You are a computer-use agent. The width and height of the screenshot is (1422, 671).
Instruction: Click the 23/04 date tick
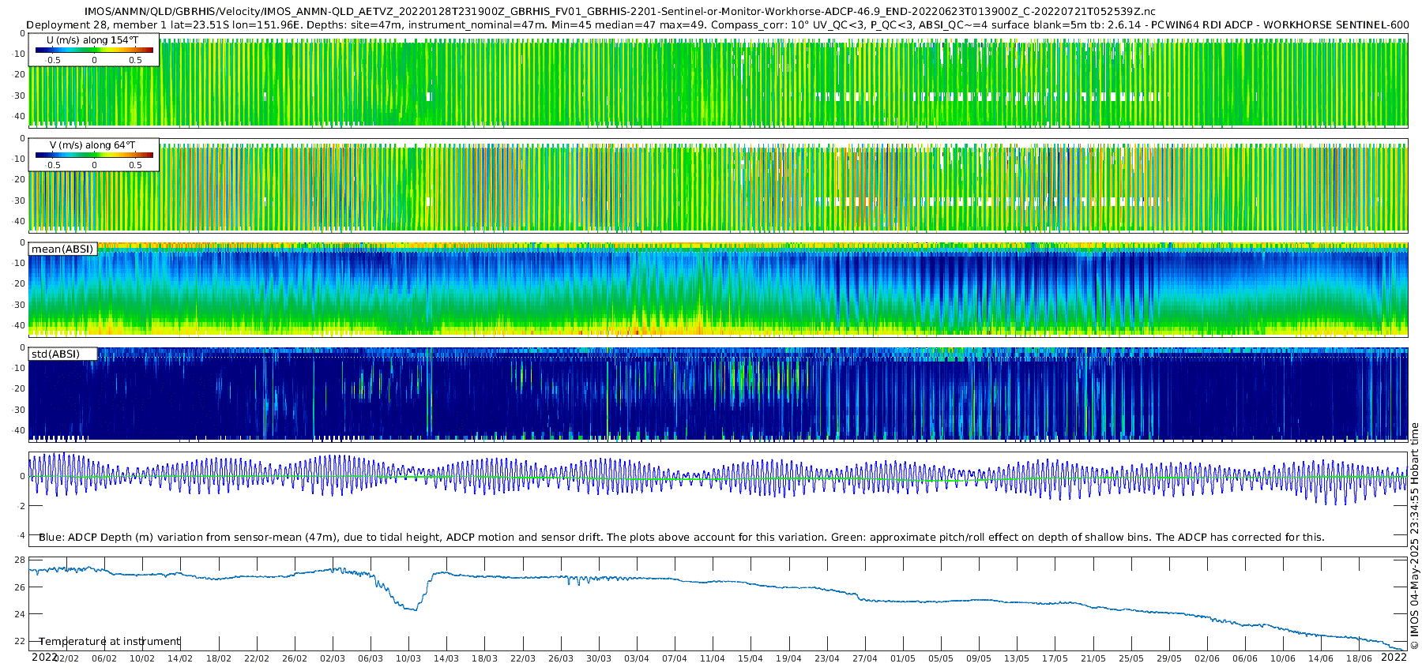click(827, 658)
